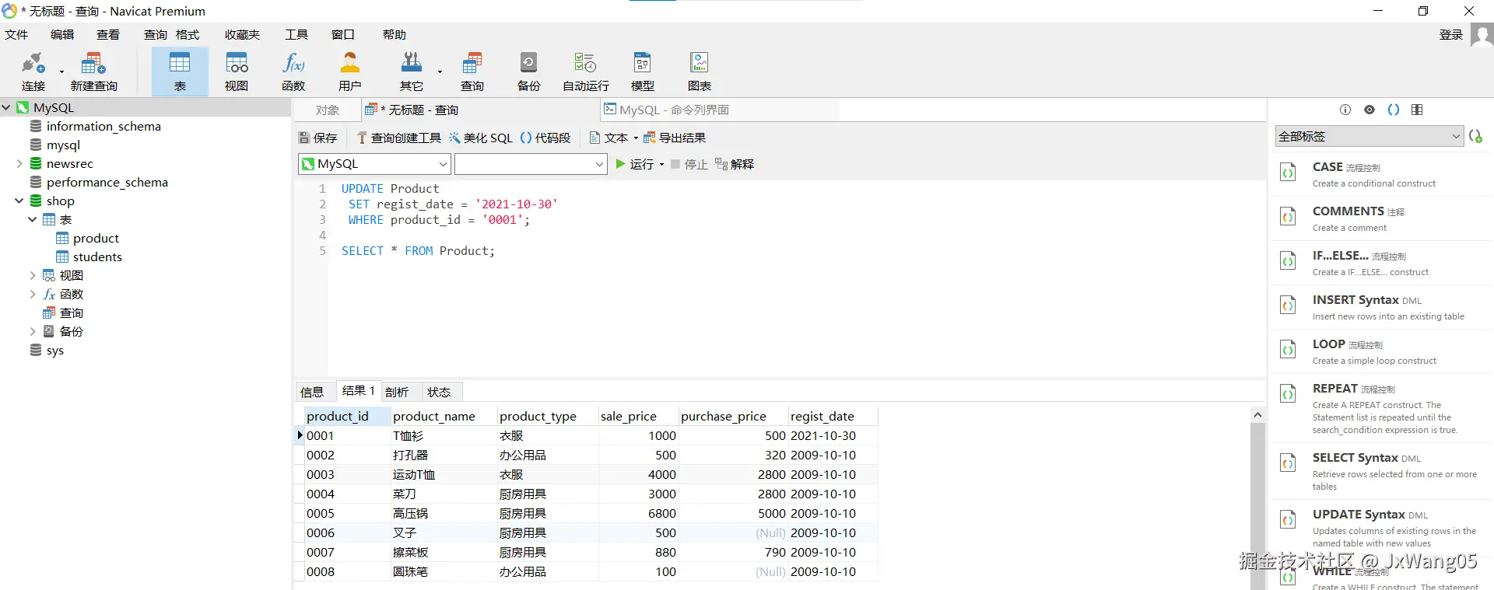Click into SQL editor line SELECT * FROM Product

tap(418, 251)
